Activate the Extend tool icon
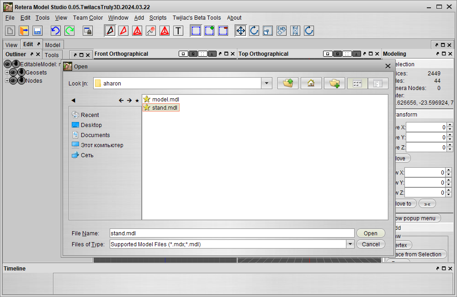Screen dimensions: 457x297 (295, 31)
